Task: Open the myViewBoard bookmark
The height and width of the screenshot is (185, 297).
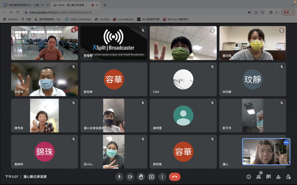Action: point(123,19)
